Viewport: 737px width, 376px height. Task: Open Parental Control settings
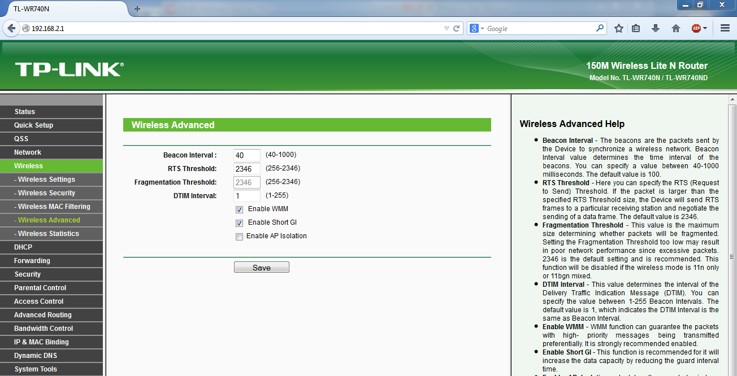tap(51, 288)
